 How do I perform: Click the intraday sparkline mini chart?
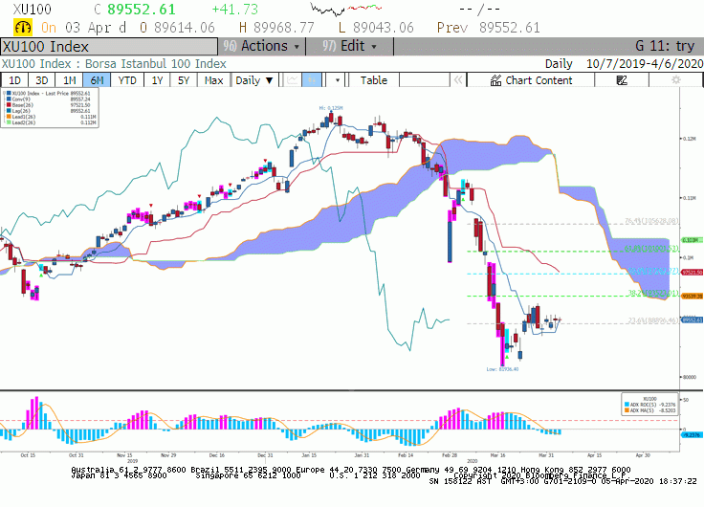[x=346, y=9]
